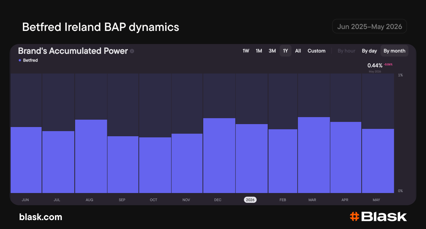Click the APR month label on the axis
The width and height of the screenshot is (426, 229).
(x=345, y=200)
